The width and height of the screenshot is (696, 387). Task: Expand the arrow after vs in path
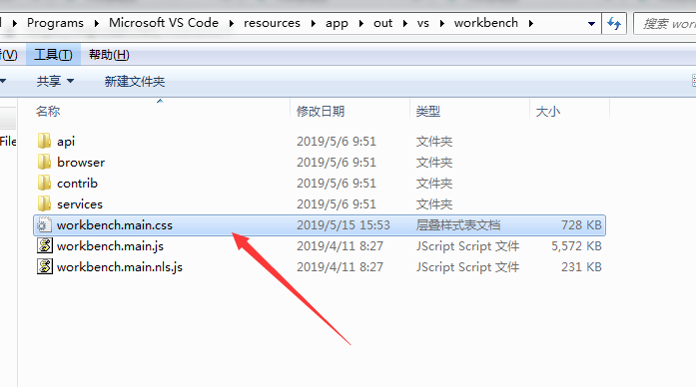[x=441, y=24]
